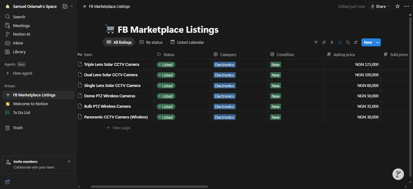Screen dimensions: 413x189
Task: Open the sort options icon
Action: point(324,42)
